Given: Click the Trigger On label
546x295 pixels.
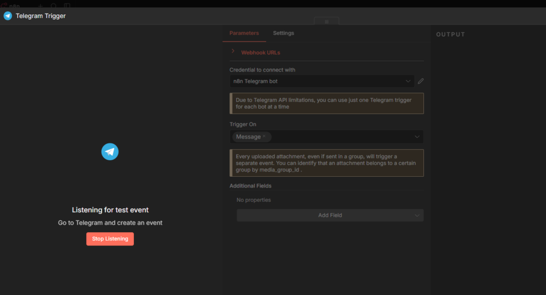Looking at the screenshot, I should click(243, 124).
